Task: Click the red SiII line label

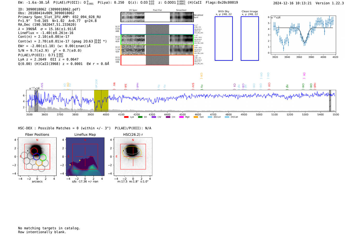Action: coord(126,86)
